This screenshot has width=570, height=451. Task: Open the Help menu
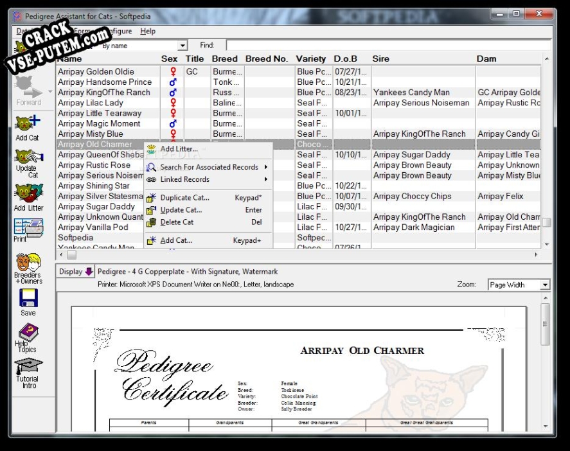point(148,31)
